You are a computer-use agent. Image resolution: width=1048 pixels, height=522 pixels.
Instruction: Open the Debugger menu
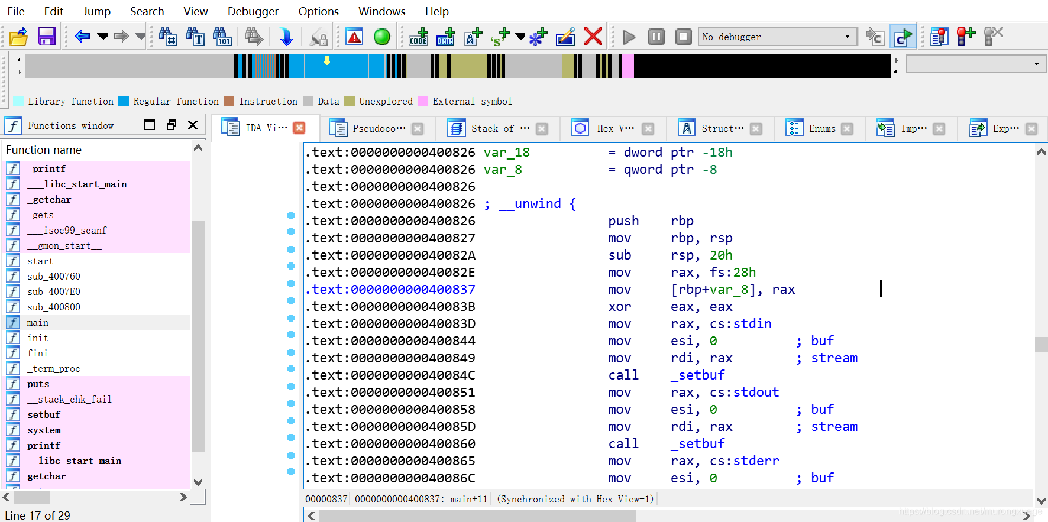tap(253, 11)
